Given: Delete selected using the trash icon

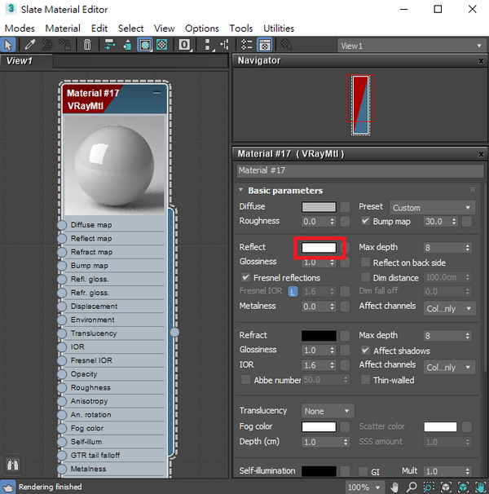Looking at the screenshot, I should click(x=87, y=45).
